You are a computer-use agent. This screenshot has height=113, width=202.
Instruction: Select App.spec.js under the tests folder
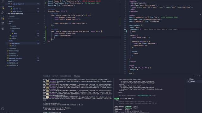15,43
